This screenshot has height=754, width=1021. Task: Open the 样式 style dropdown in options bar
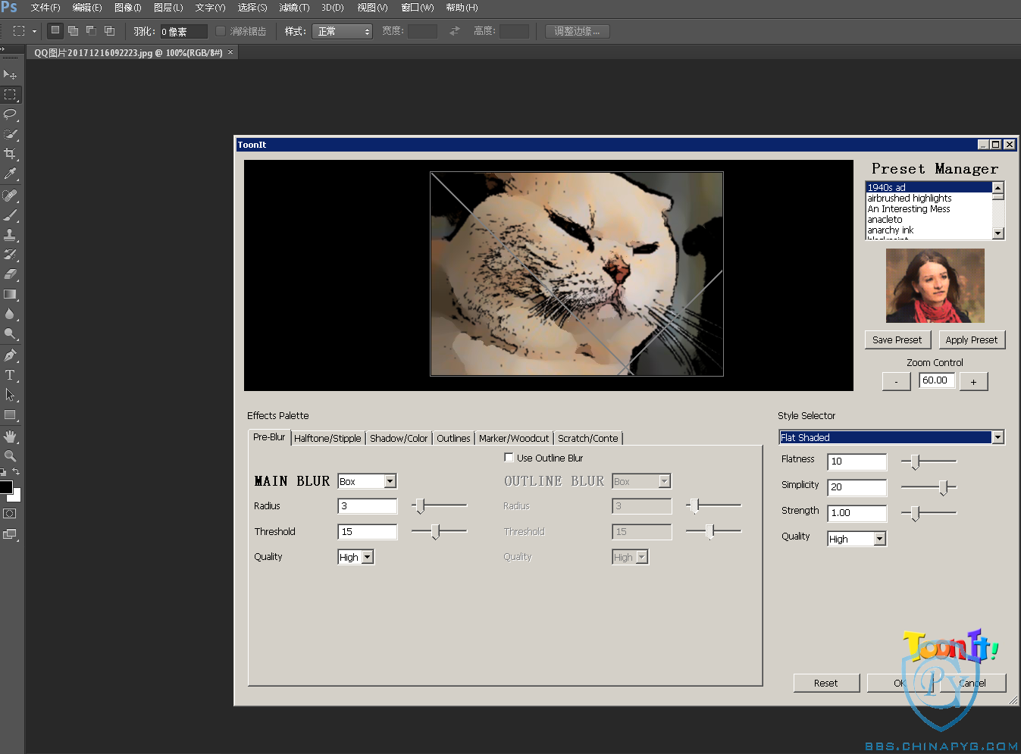[x=342, y=31]
